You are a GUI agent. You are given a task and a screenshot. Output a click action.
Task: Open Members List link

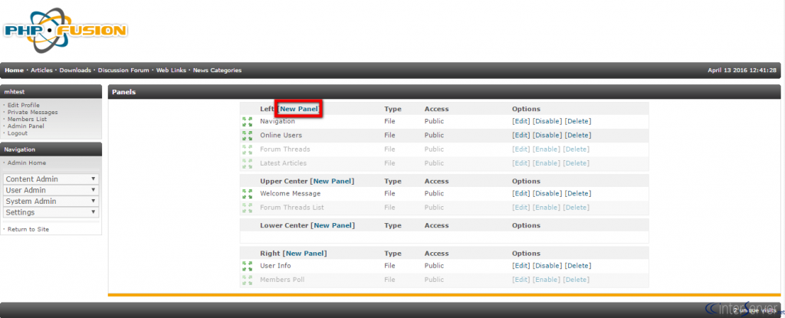(x=27, y=120)
